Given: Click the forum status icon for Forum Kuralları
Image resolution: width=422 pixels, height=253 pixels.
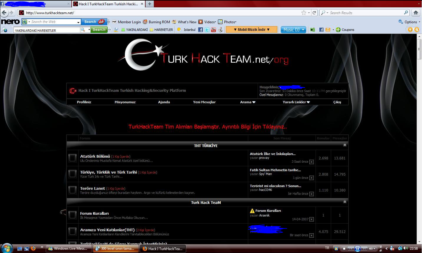Looking at the screenshot, I should point(72,215).
